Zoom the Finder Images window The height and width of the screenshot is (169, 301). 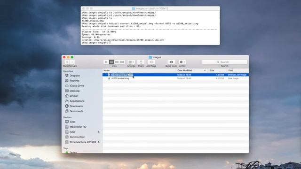72,57
